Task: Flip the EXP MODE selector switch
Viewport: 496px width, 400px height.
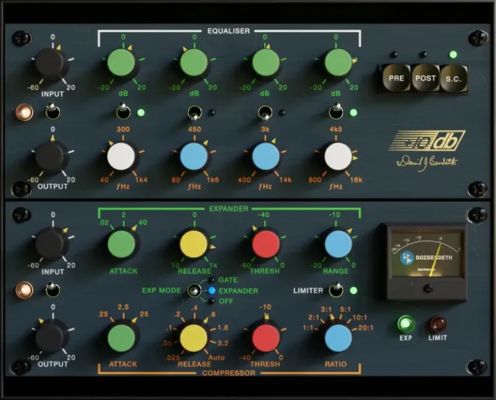Action: [194, 291]
